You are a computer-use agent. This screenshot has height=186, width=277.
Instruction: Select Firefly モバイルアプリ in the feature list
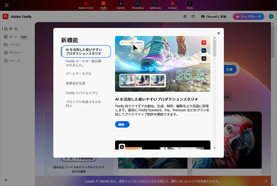tap(82, 93)
